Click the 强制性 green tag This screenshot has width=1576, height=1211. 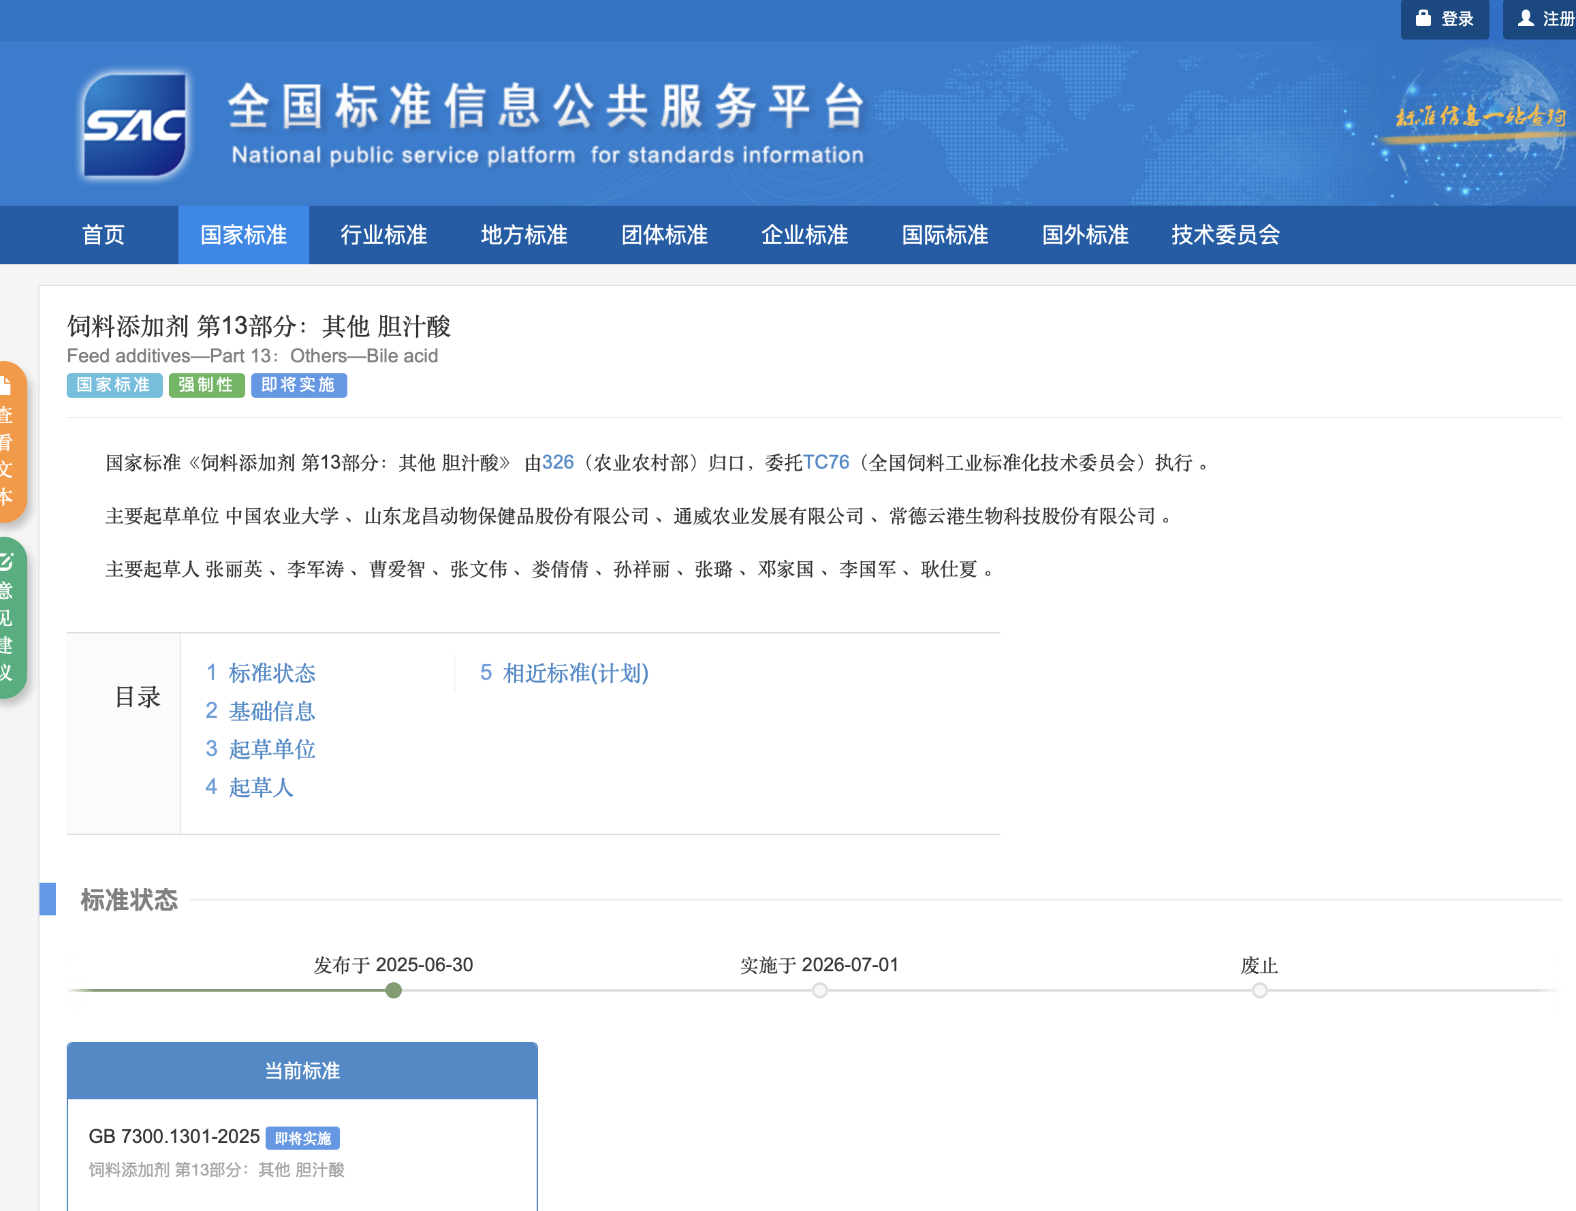[206, 385]
